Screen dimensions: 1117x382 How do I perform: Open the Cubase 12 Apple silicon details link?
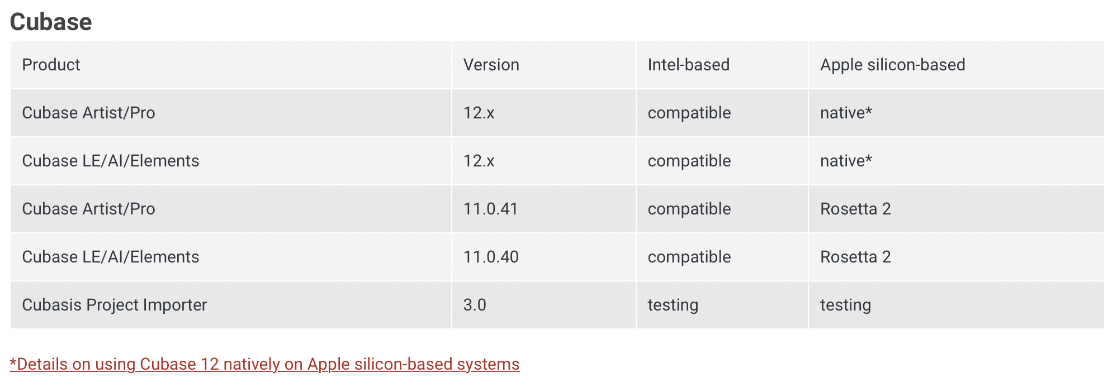coord(264,364)
